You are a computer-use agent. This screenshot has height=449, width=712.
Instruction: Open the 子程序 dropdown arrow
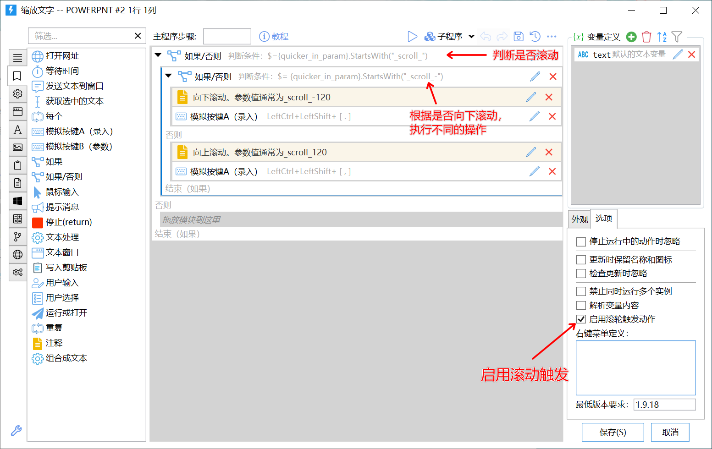click(471, 37)
